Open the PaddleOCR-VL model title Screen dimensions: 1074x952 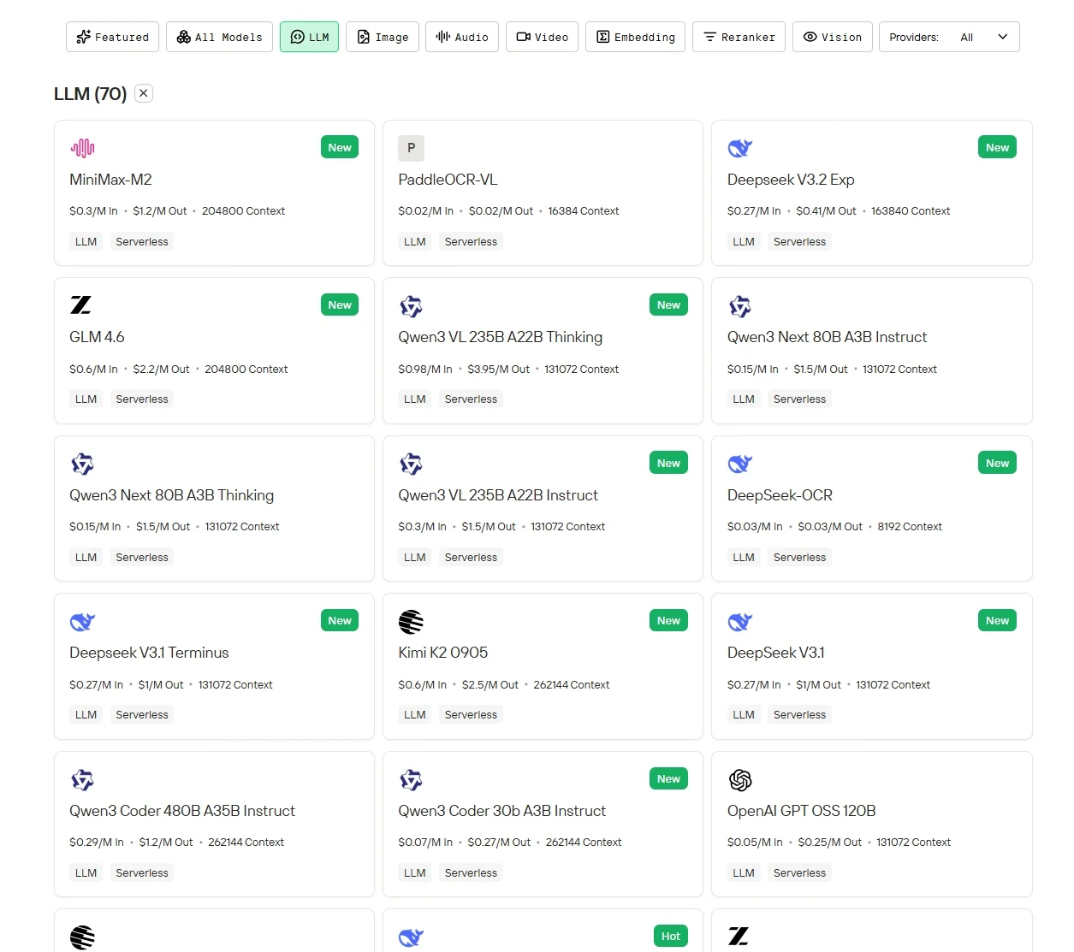[x=448, y=180]
